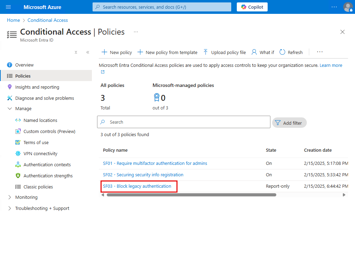Click the Report-only state cell
The width and height of the screenshot is (355, 266).
click(278, 186)
